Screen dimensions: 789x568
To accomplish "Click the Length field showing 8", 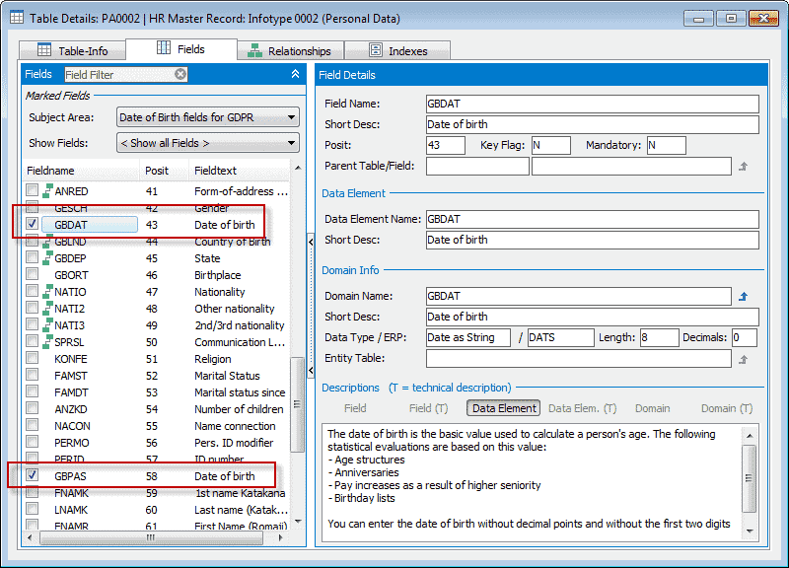I will [x=659, y=337].
